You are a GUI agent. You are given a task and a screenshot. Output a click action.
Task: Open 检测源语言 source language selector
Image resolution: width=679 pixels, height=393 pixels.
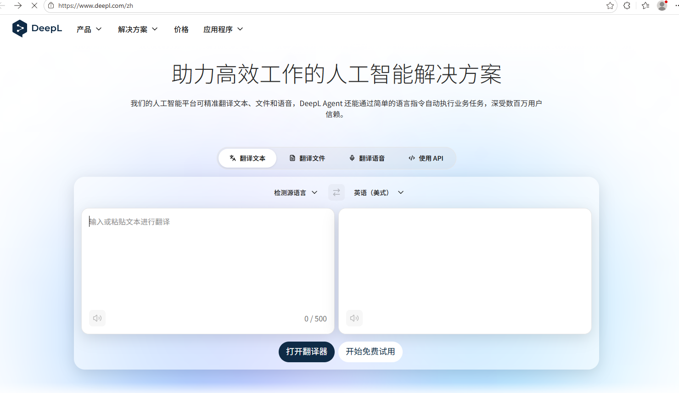pyautogui.click(x=296, y=193)
